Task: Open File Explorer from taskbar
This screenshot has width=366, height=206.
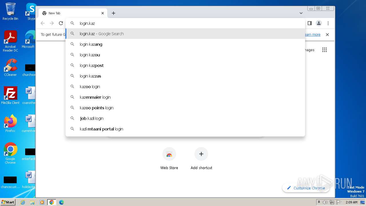Action: click(32, 202)
